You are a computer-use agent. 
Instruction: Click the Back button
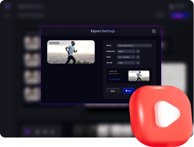click(113, 91)
